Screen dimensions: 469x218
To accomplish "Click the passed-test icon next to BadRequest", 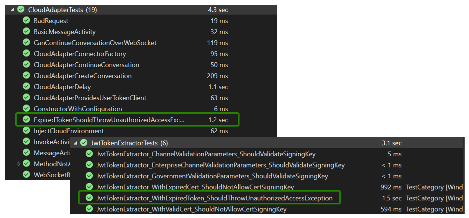I will click(26, 20).
